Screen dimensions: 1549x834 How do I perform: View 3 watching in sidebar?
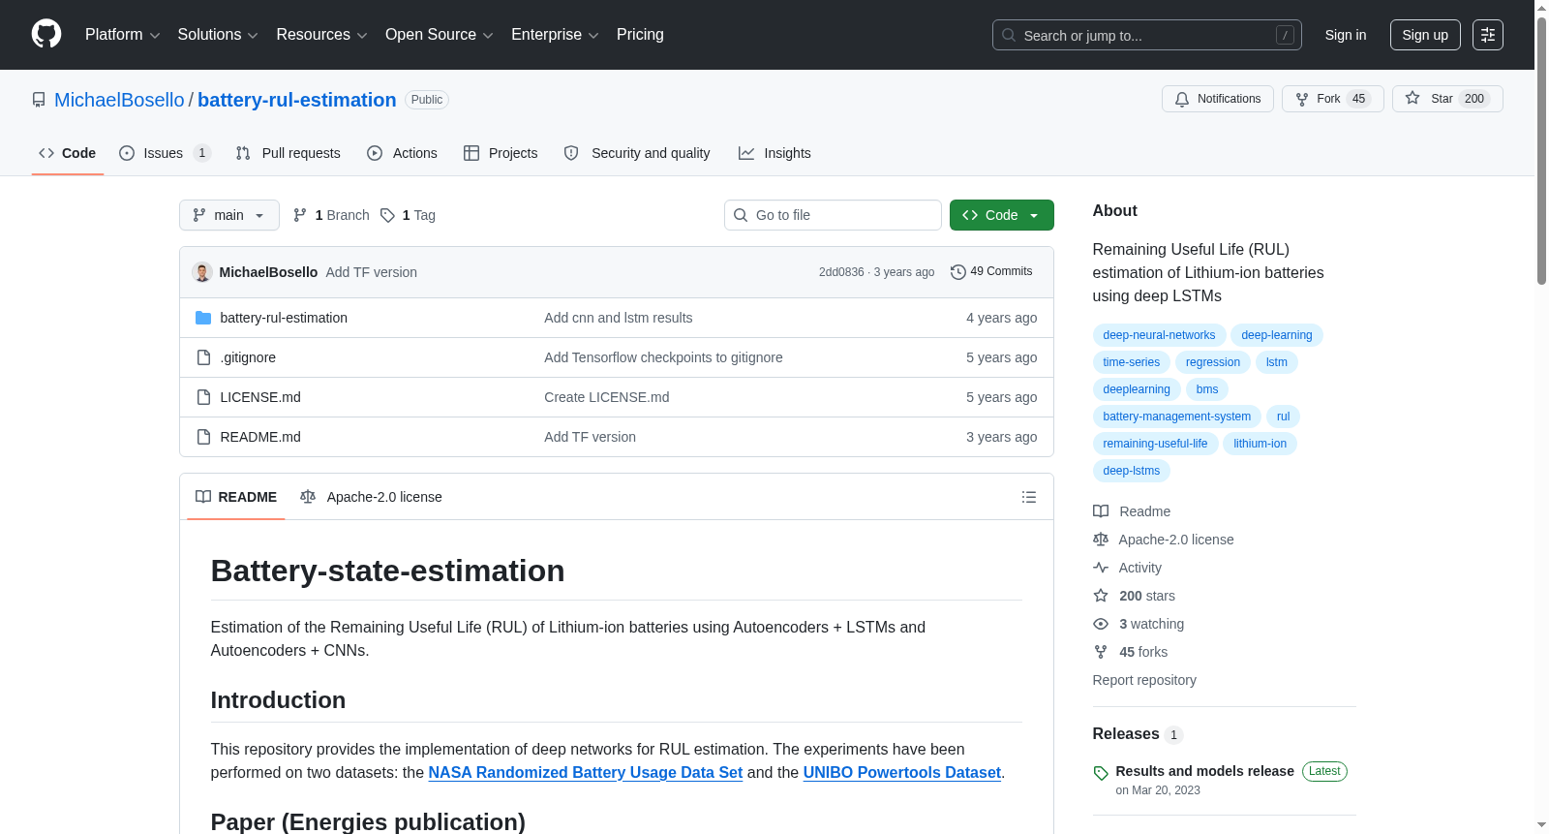(x=1139, y=624)
